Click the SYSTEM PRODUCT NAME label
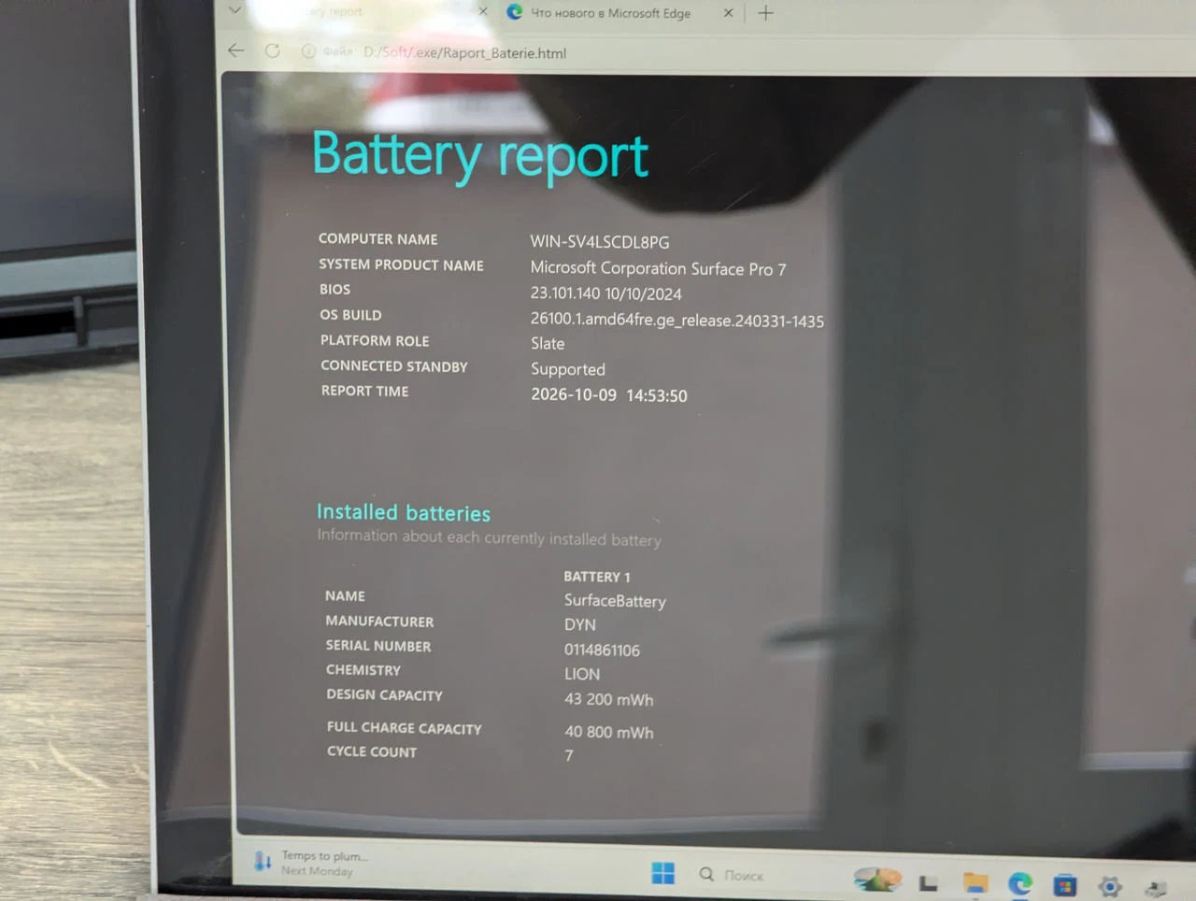This screenshot has height=901, width=1196. coord(402,265)
